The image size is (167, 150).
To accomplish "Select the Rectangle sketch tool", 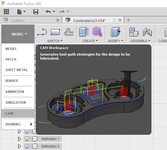I will click(55, 32).
